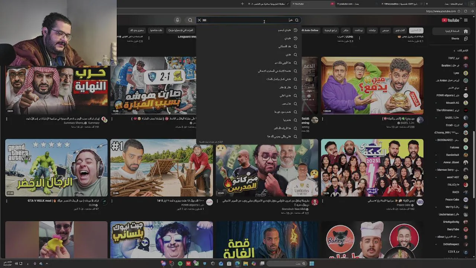Open The Ultimates subscription

click(x=452, y=110)
